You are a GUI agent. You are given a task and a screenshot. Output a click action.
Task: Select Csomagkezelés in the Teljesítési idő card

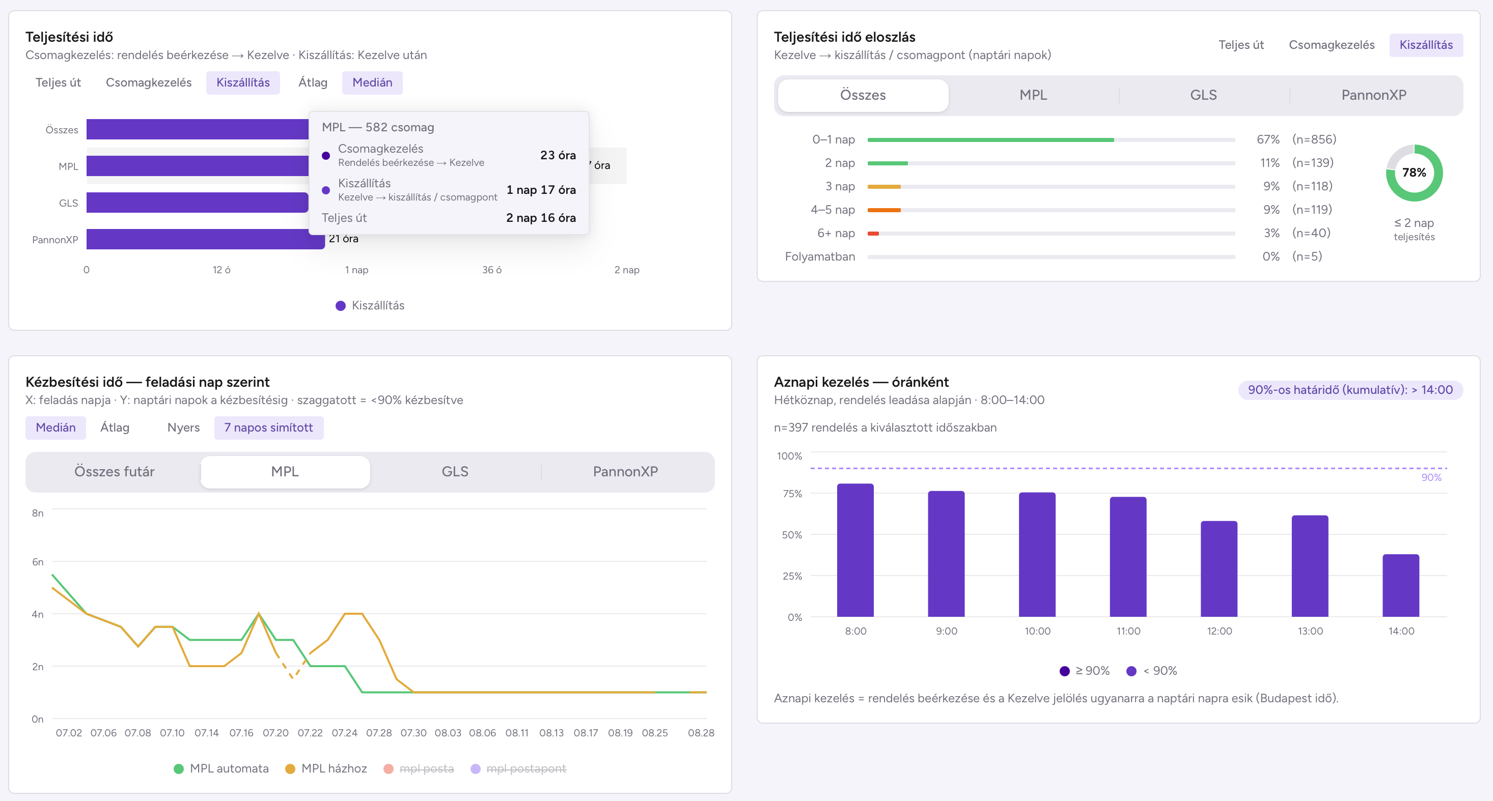coord(148,83)
